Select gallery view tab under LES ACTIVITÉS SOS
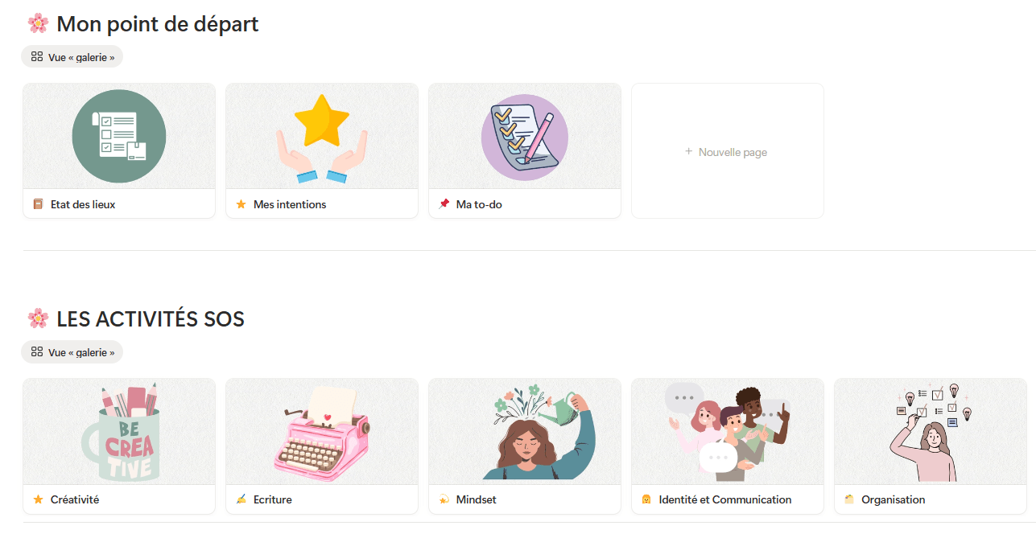Viewport: 1036px width, 534px height. [72, 352]
